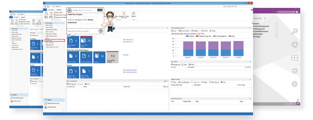This screenshot has width=313, height=120.
Task: Open the blue application menu dropdown in front window
Action: [45, 10]
